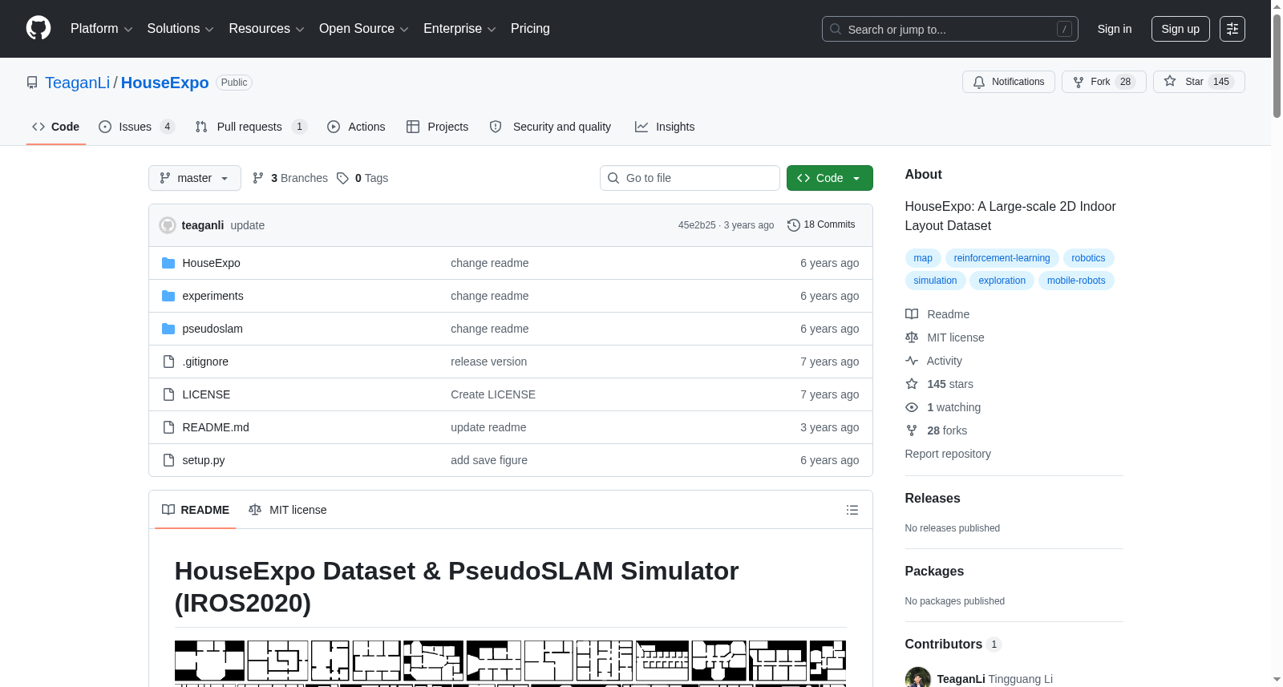Click the pulse icon beside Activity
Screen dimensions: 1283x687
point(912,361)
